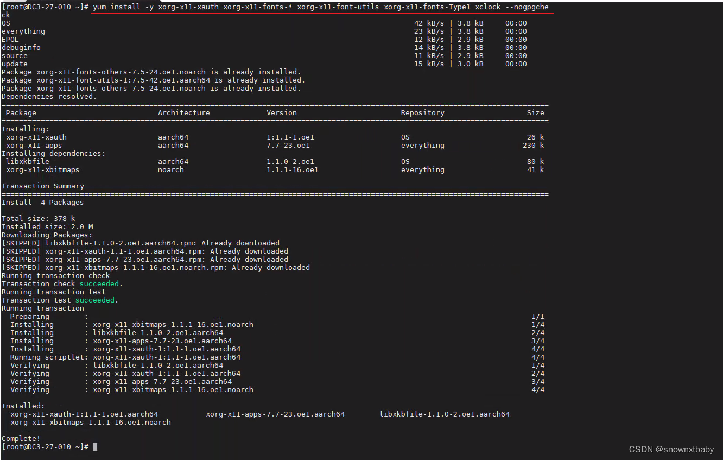Select 'xorg-x11-apps' in the Installing list
The image size is (723, 460).
[34, 146]
